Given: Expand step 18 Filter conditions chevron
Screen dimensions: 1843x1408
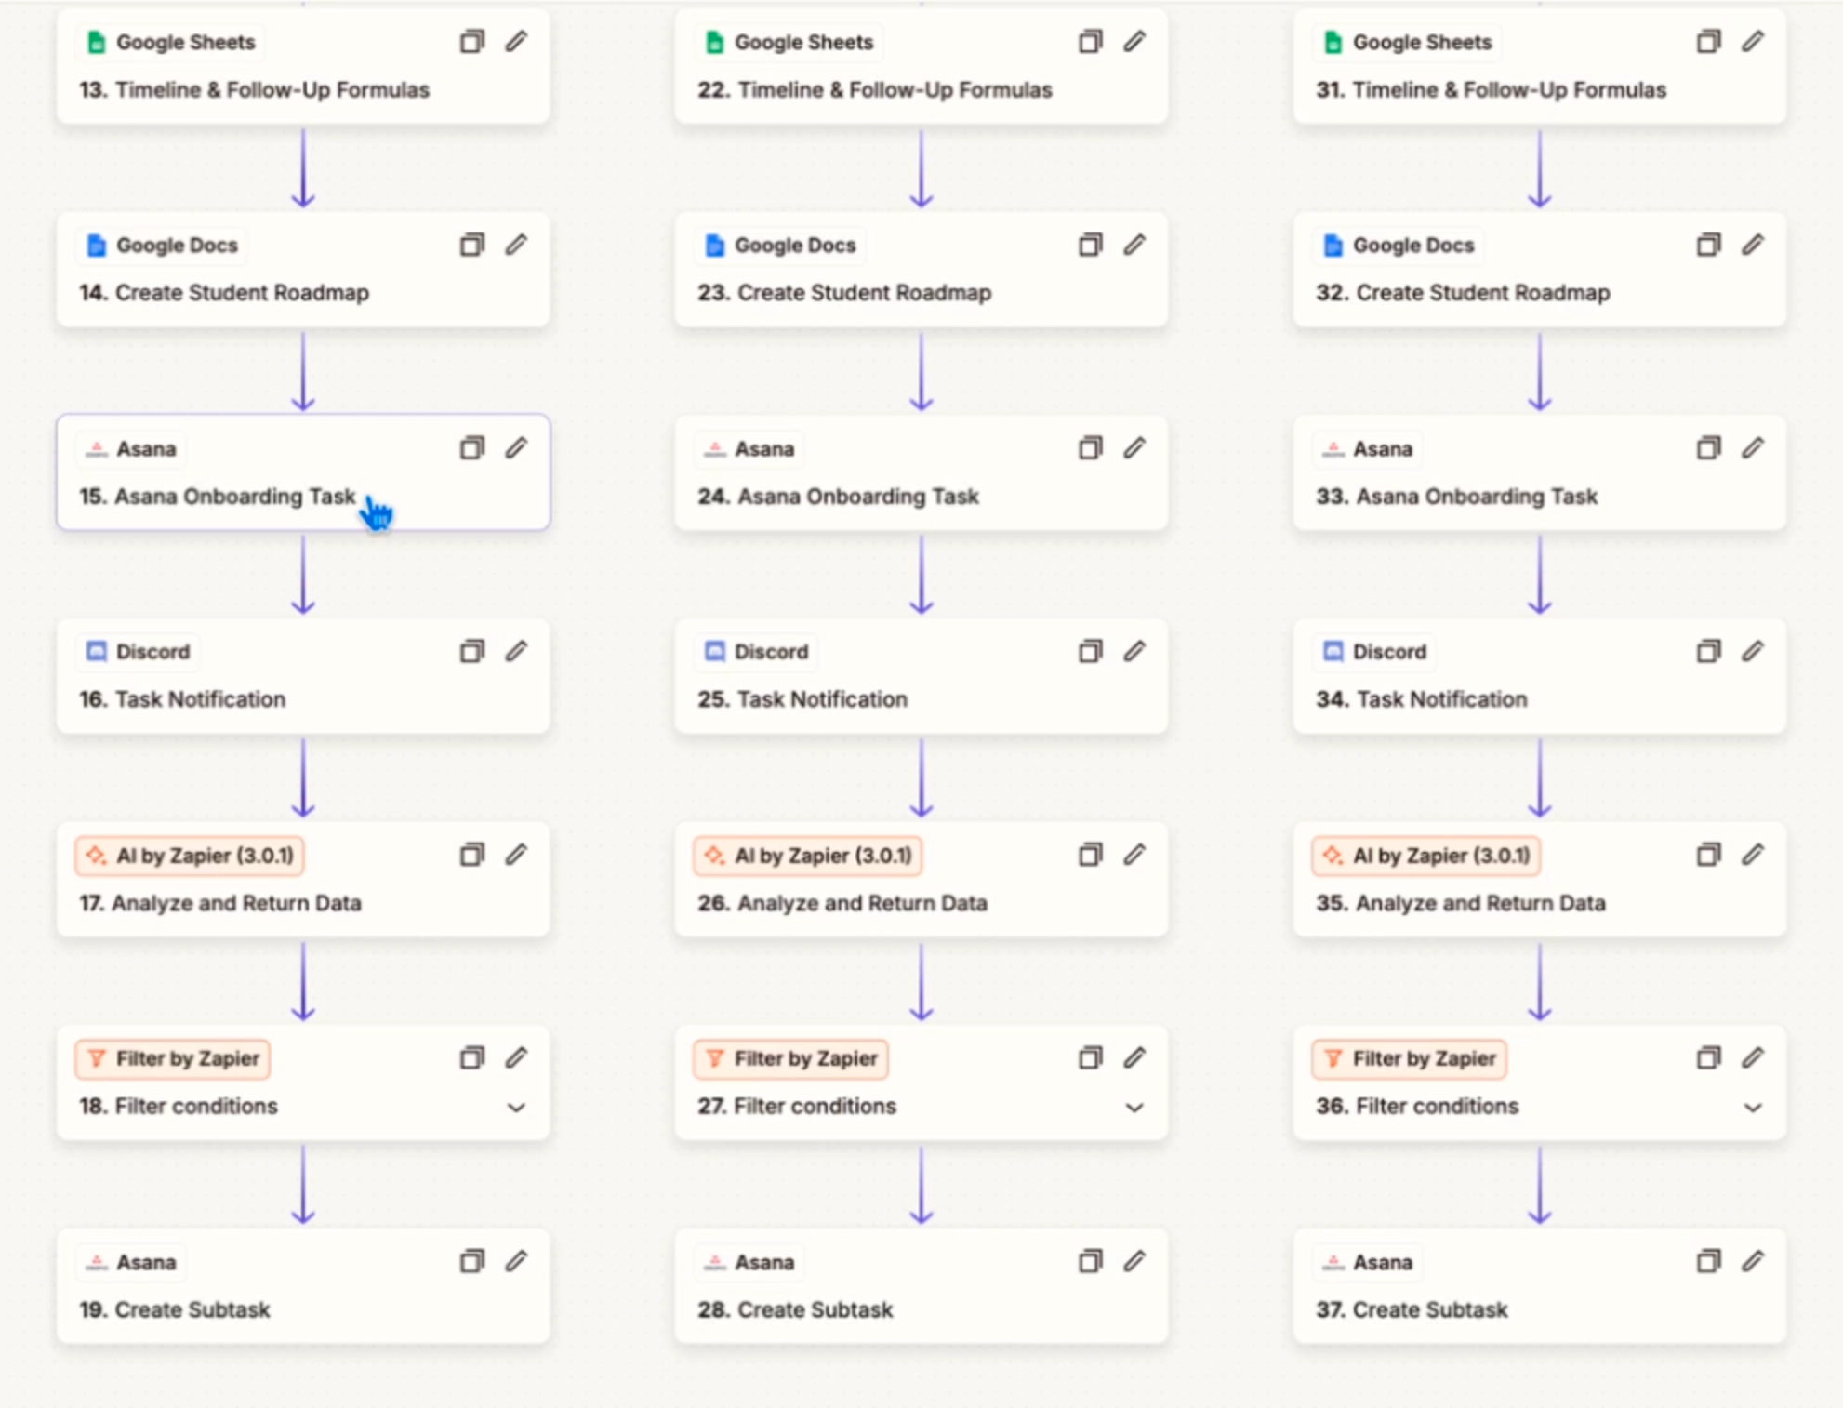Looking at the screenshot, I should click(516, 1107).
